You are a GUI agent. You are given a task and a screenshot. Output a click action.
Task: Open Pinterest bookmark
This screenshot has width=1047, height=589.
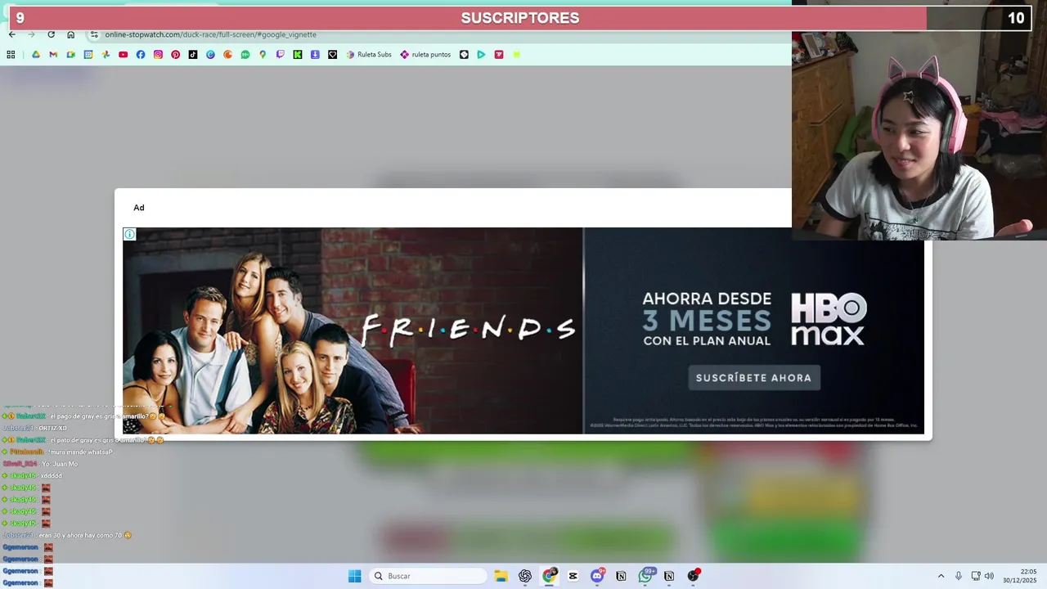pos(175,55)
